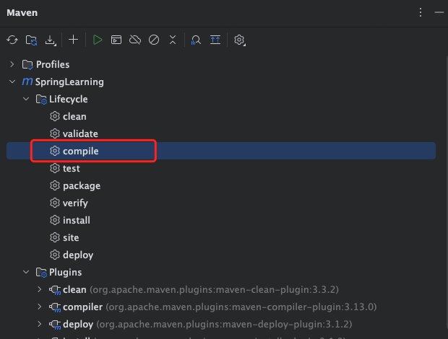
Task: Toggle Skip Tests mode icon
Action: pyautogui.click(x=154, y=40)
